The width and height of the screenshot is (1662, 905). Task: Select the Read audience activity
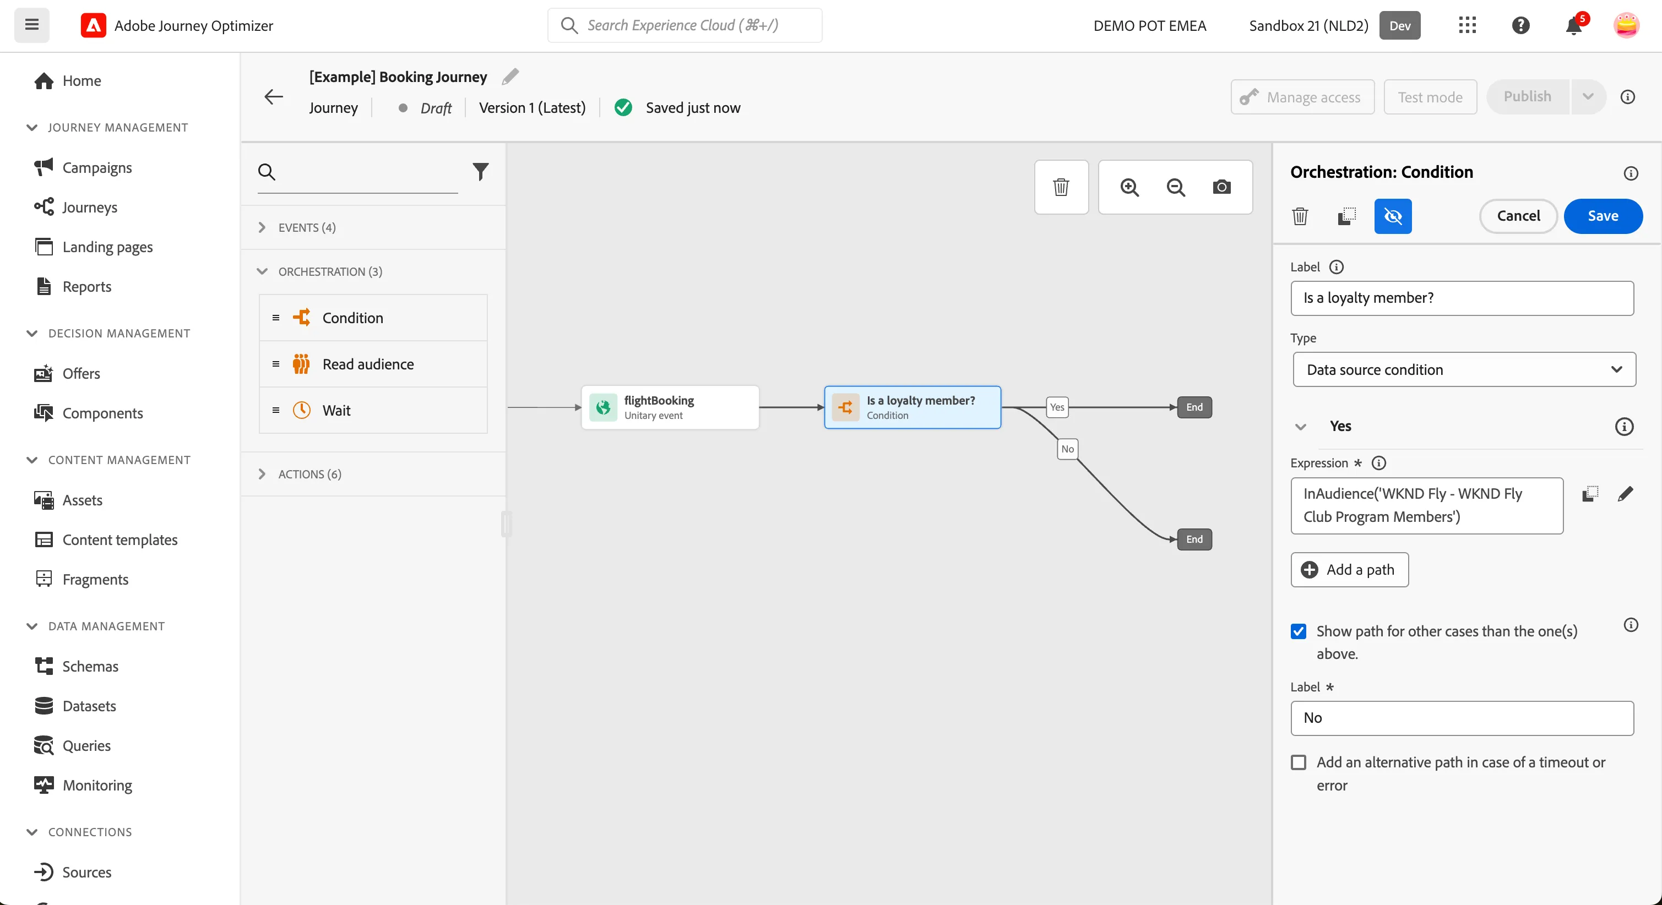tap(373, 364)
